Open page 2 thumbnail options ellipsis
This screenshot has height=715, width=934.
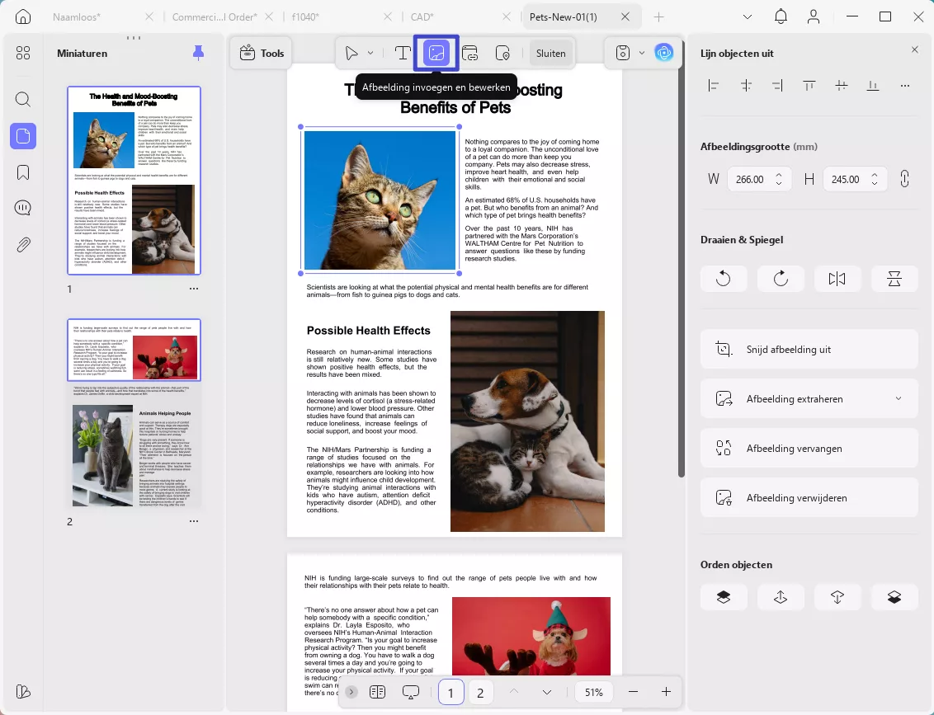coord(194,521)
